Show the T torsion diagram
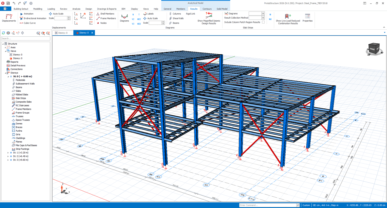Viewport: 387px width, 208px height. click(x=139, y=15)
